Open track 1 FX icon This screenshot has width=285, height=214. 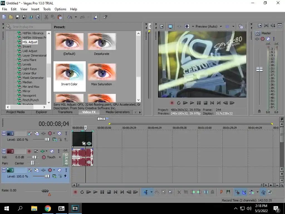43,133
